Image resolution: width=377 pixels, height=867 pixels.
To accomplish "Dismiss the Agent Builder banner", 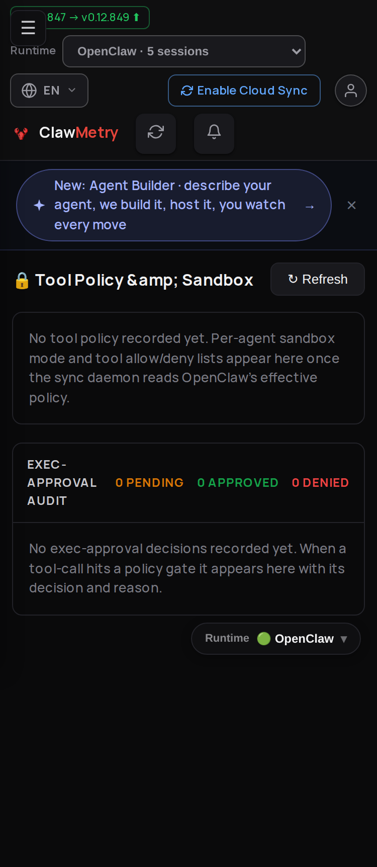I will pyautogui.click(x=352, y=205).
